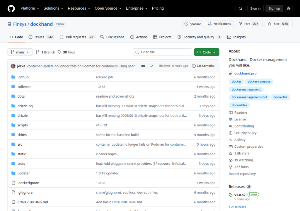This screenshot has width=300, height=211.
Task: Open the appearance settings icon button
Action: (x=289, y=8)
